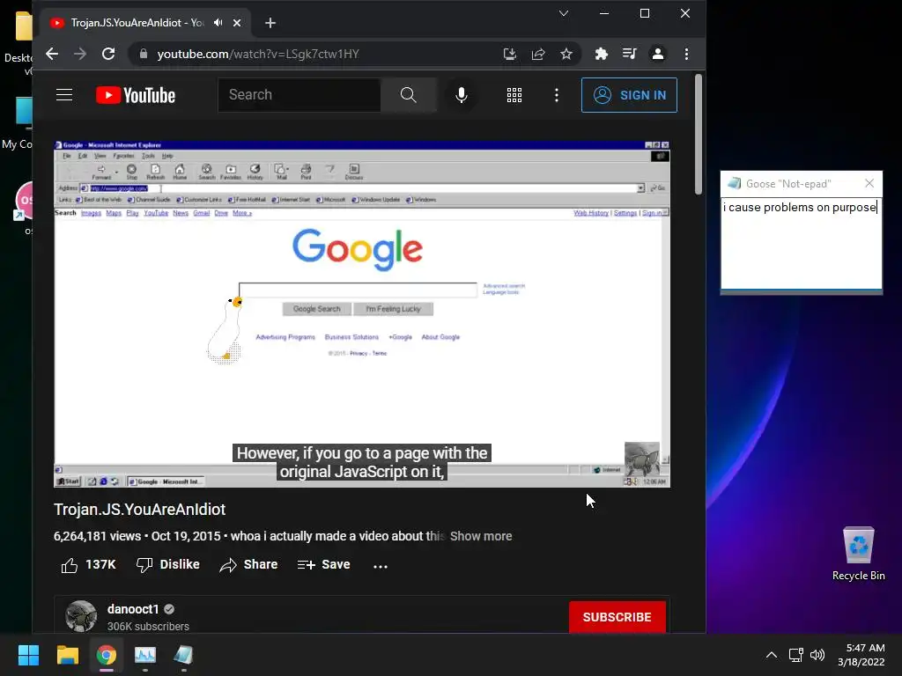The height and width of the screenshot is (676, 902).
Task: Go back in Chrome browser
Action: (52, 54)
